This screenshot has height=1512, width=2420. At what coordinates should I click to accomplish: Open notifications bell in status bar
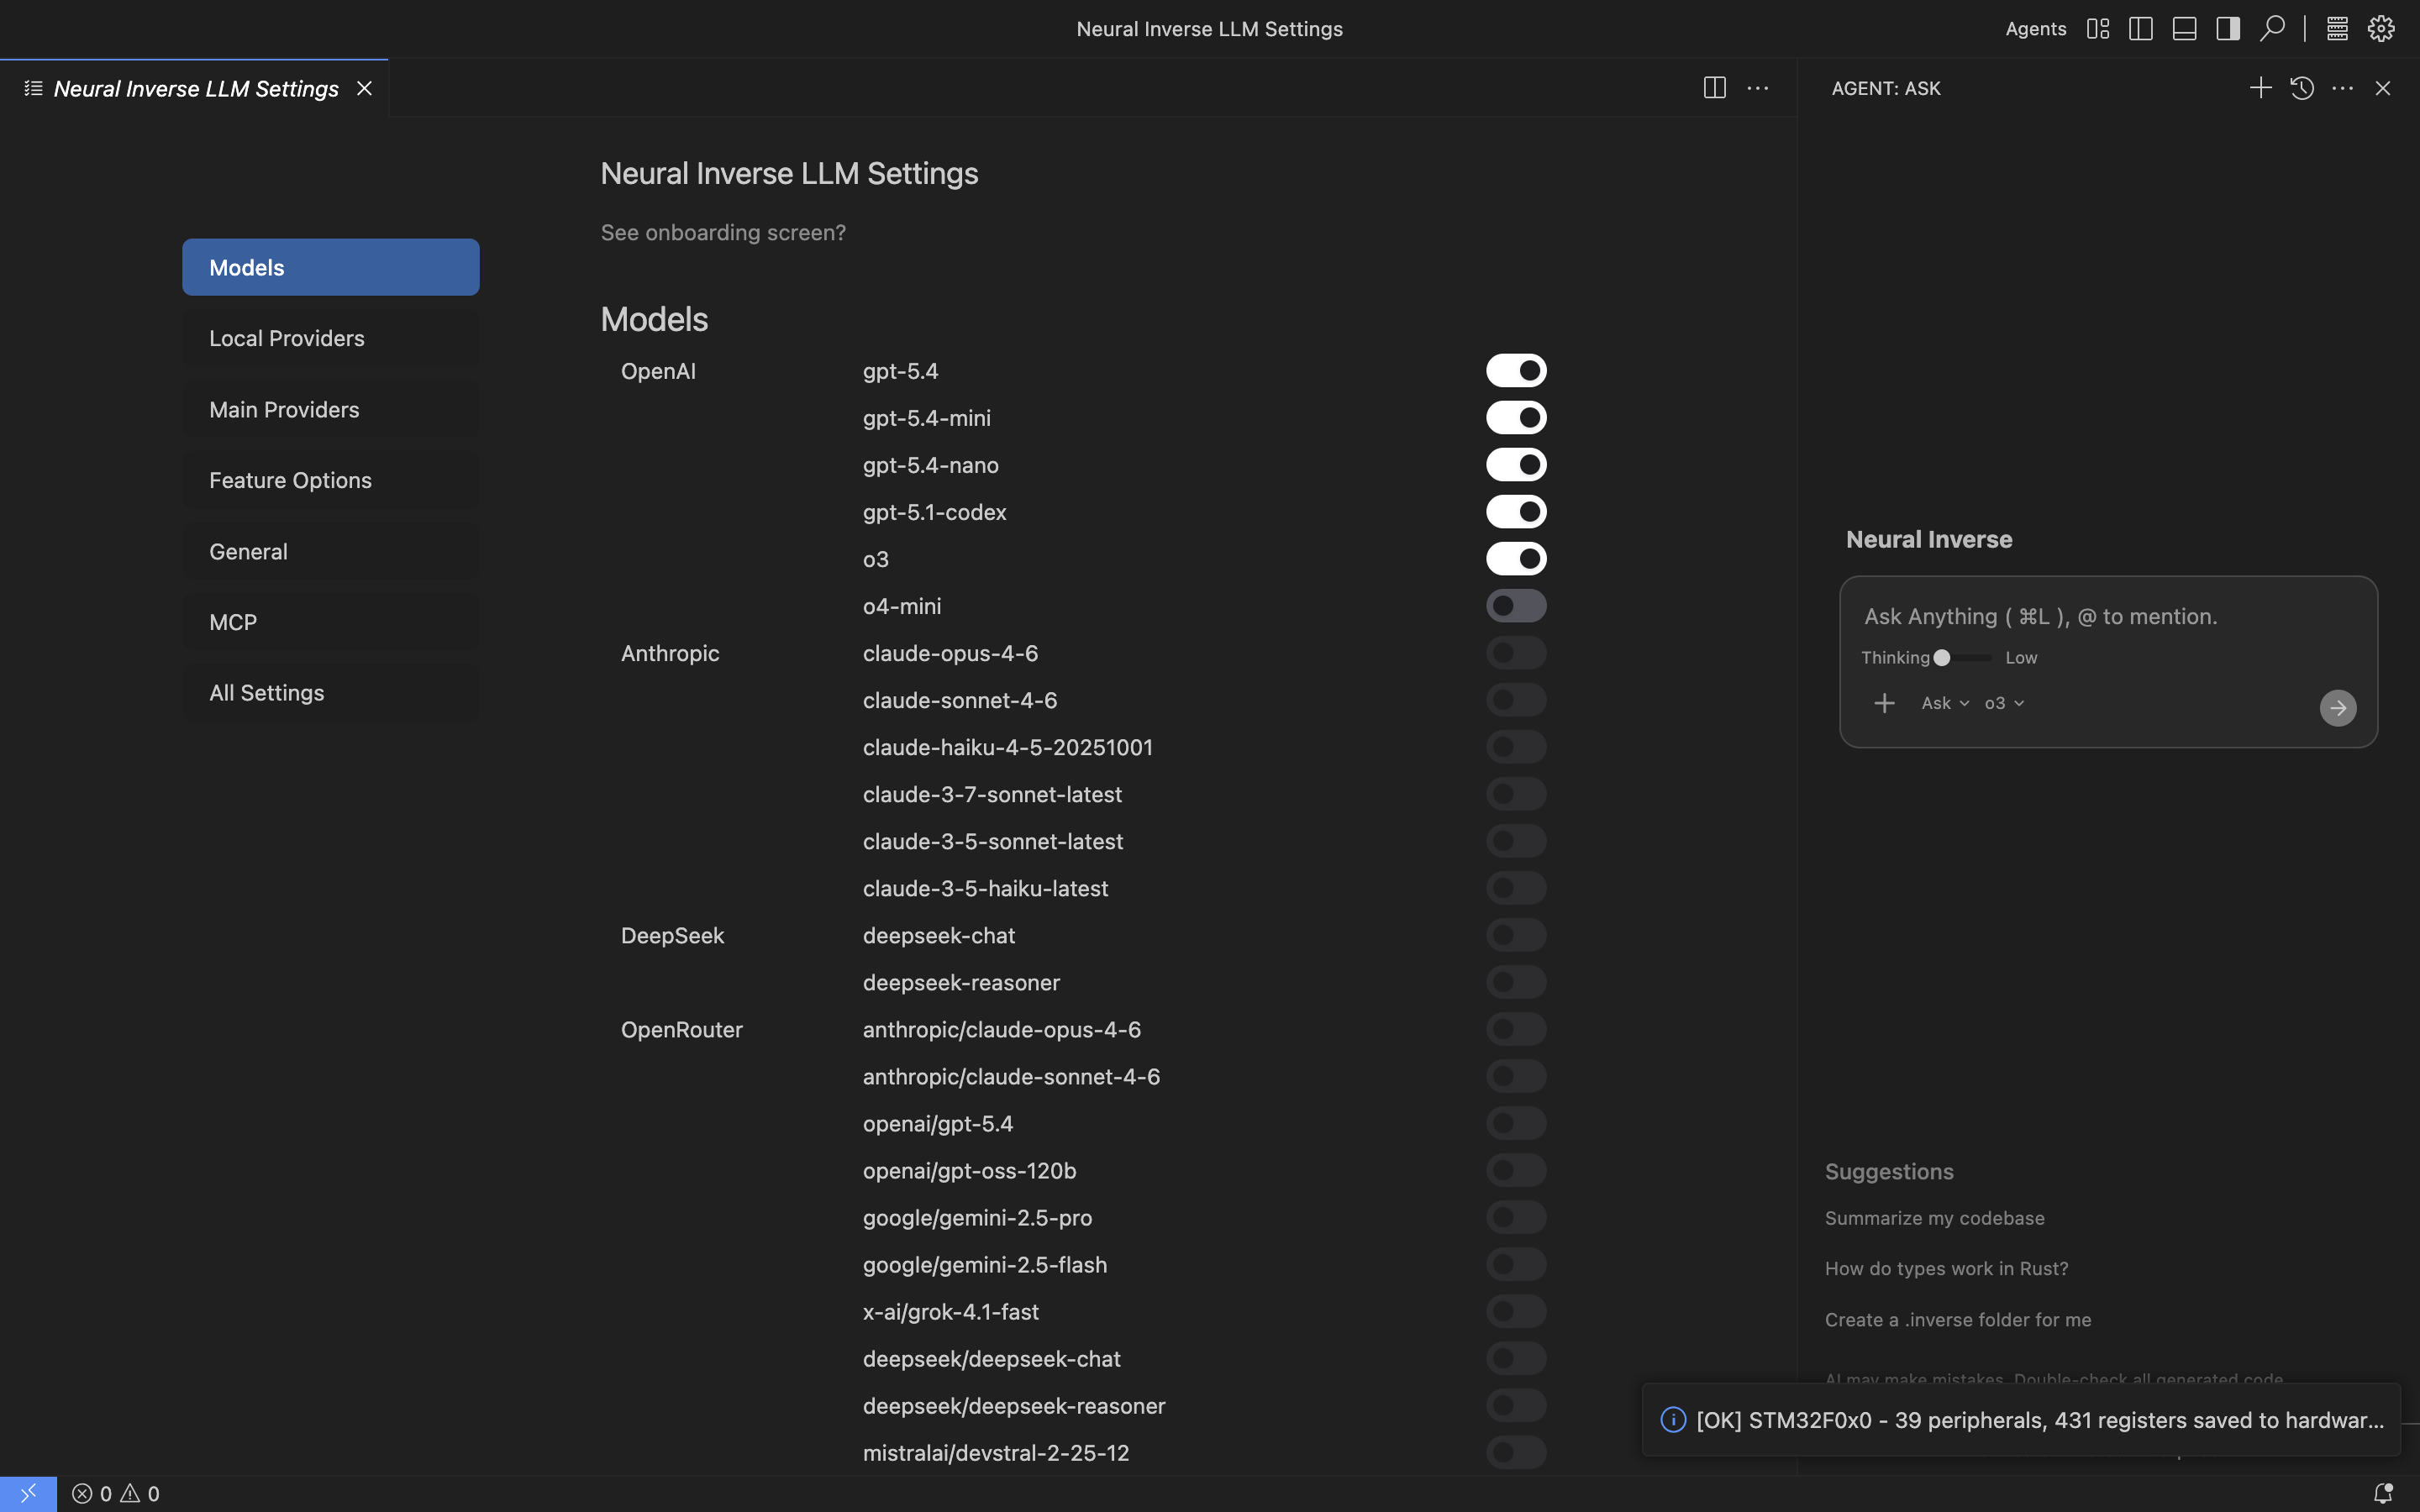2383,1493
